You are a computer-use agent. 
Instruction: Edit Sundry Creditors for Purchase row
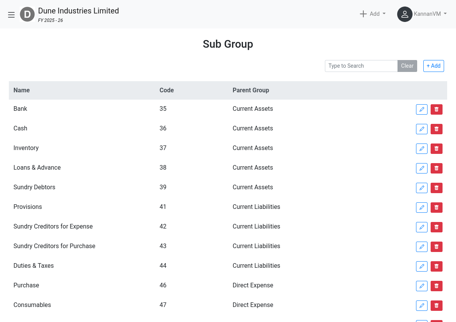(422, 247)
